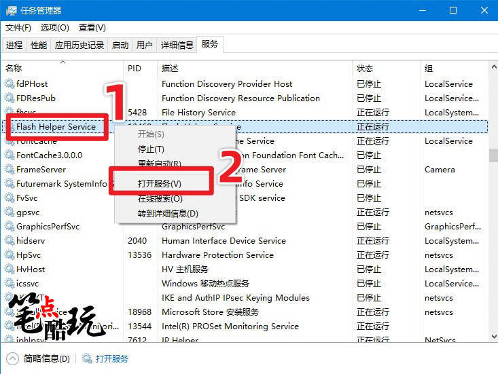Click the 打开服务 link at bottom

[x=112, y=359]
